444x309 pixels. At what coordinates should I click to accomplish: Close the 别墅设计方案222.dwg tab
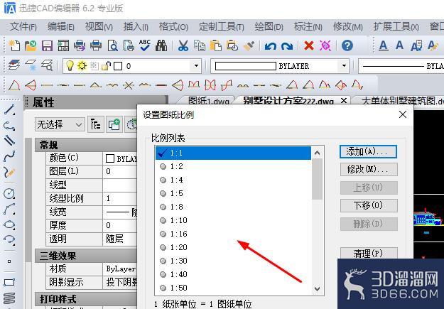pyautogui.click(x=343, y=101)
